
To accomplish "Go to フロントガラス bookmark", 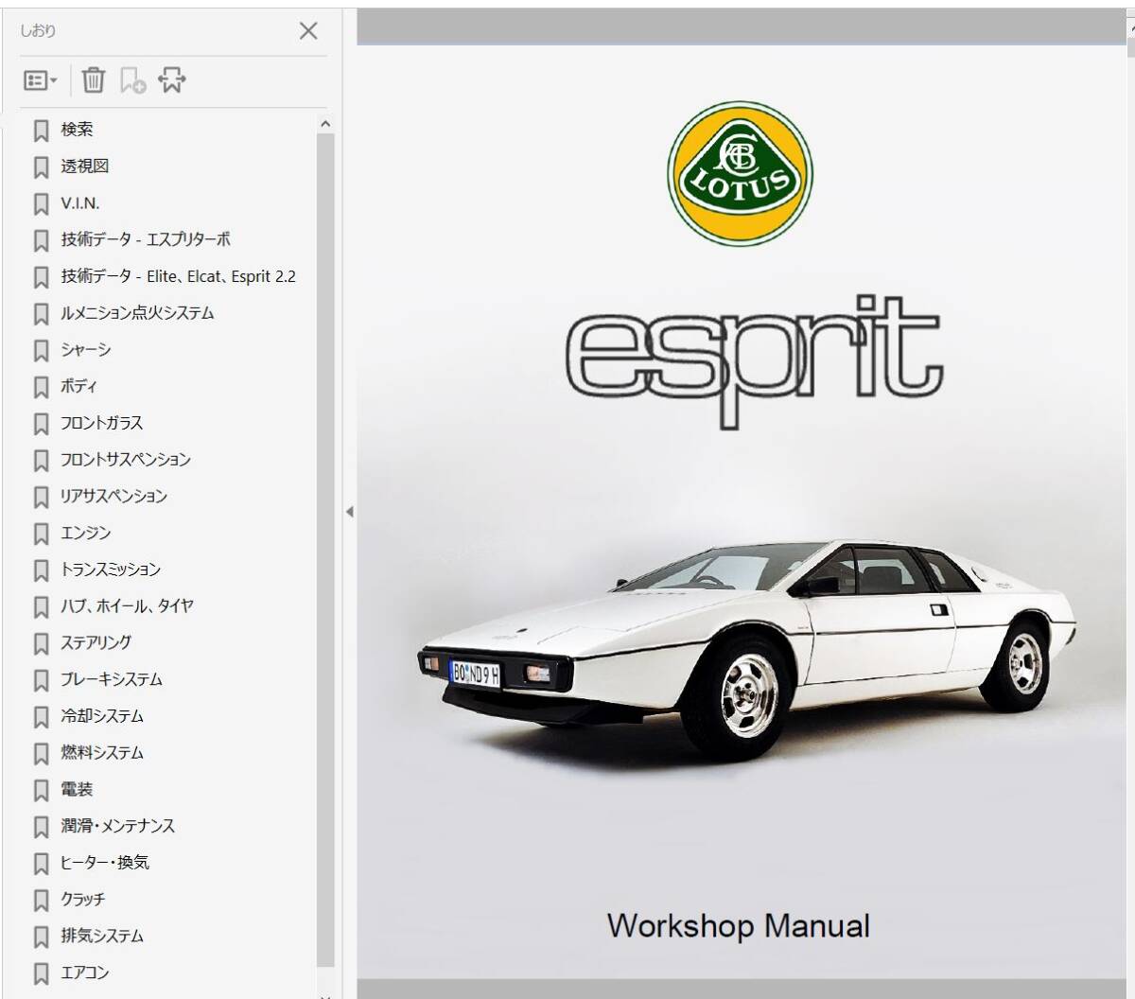I will 101,424.
